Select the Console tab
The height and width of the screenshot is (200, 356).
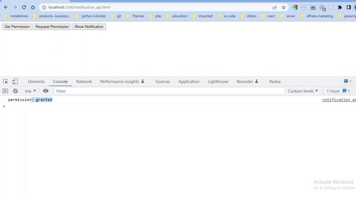[x=60, y=82]
